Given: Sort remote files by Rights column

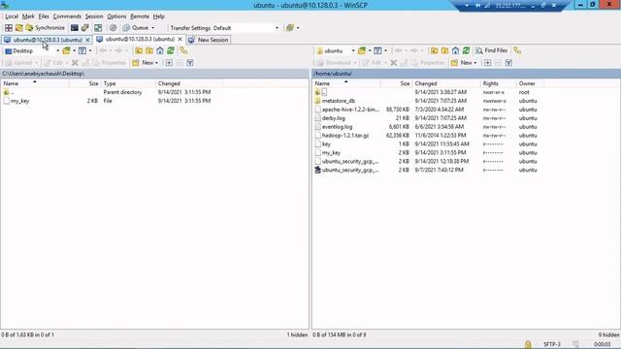Looking at the screenshot, I should 498,83.
